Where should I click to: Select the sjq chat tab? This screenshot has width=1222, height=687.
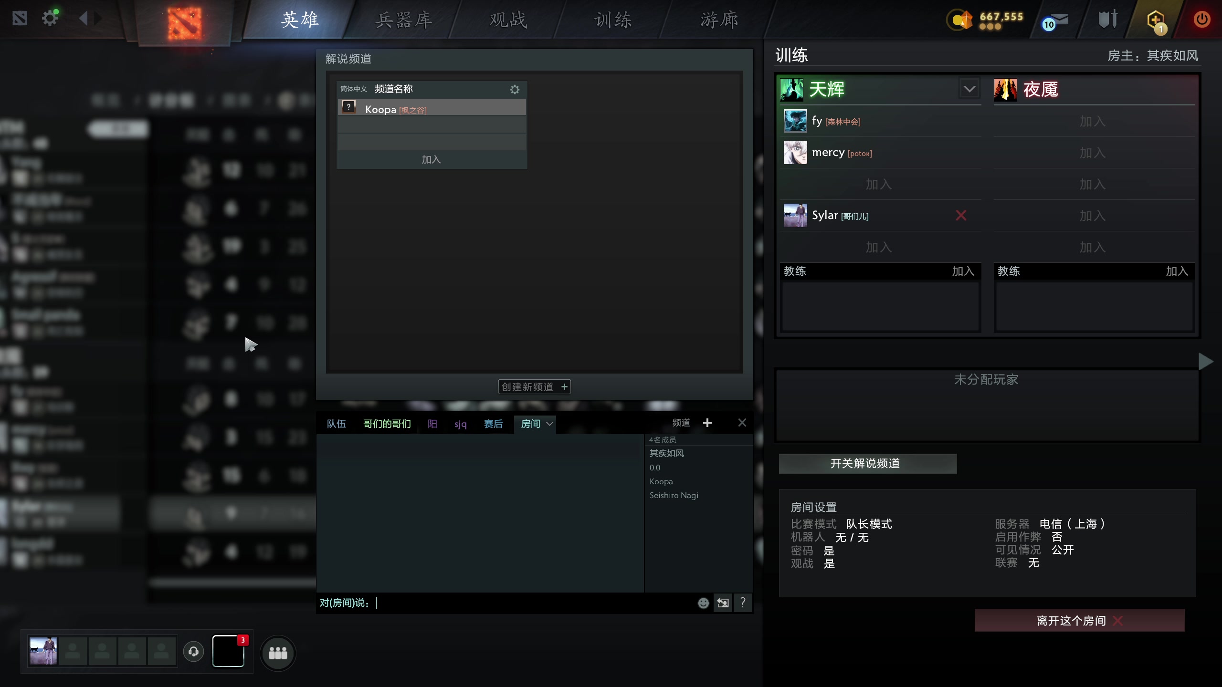[x=461, y=424]
